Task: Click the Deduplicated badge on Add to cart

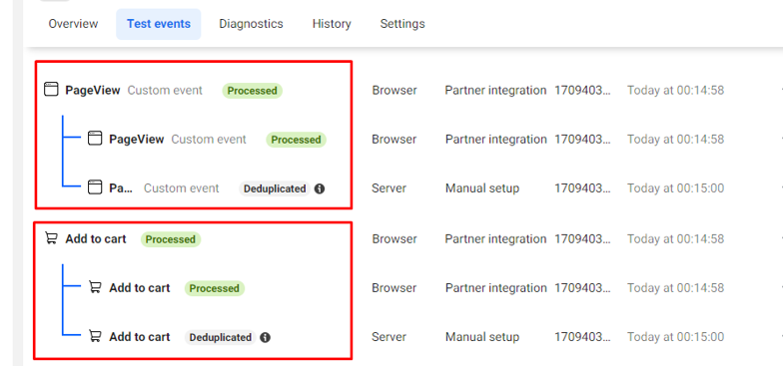Action: click(x=220, y=337)
